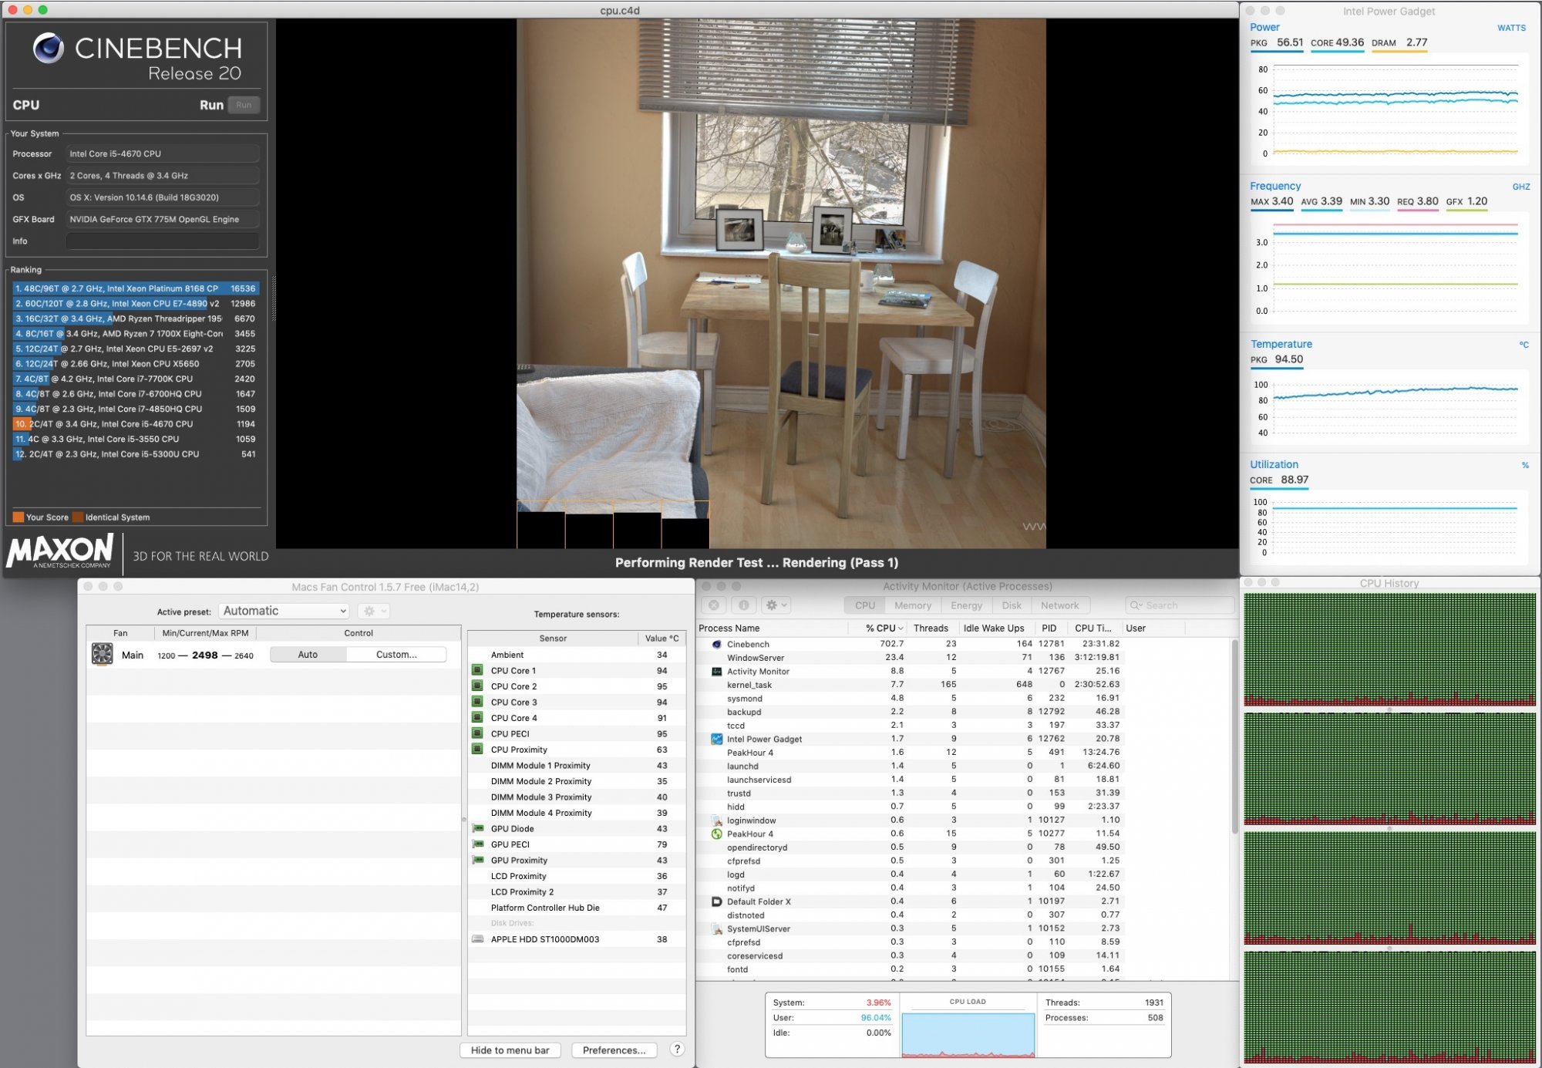Click the CPU Core 1 sensor chip icon
1542x1068 pixels.
(476, 670)
